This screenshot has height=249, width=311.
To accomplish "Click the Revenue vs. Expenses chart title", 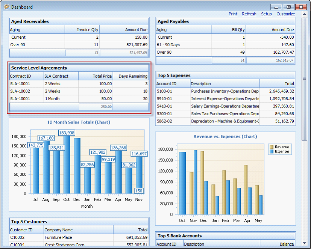I will point(225,136).
